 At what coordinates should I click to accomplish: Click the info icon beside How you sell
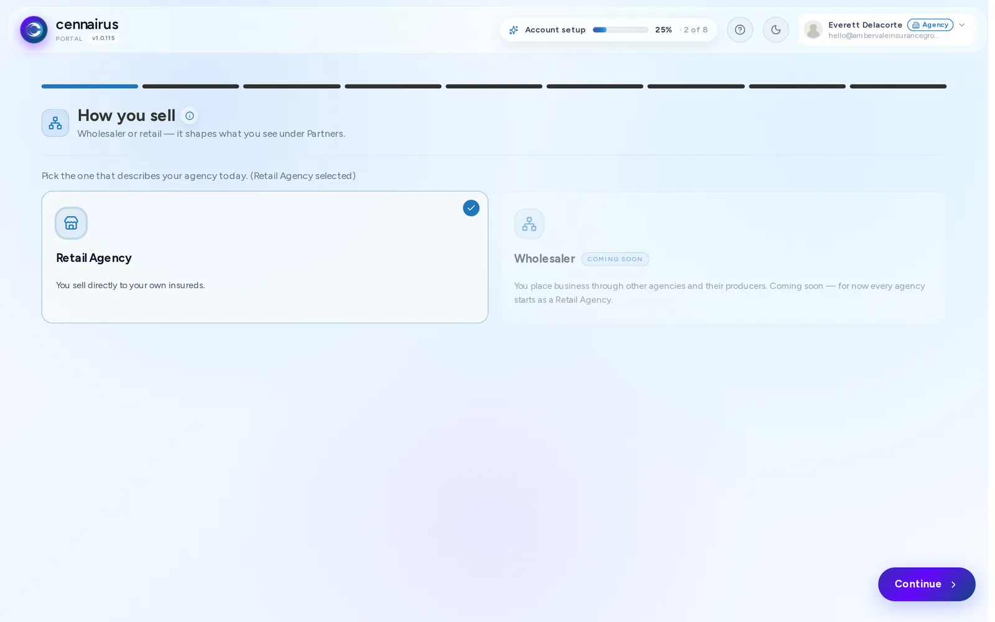point(190,116)
